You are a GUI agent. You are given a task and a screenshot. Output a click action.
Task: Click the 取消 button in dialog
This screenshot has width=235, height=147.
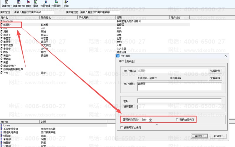click(x=216, y=136)
